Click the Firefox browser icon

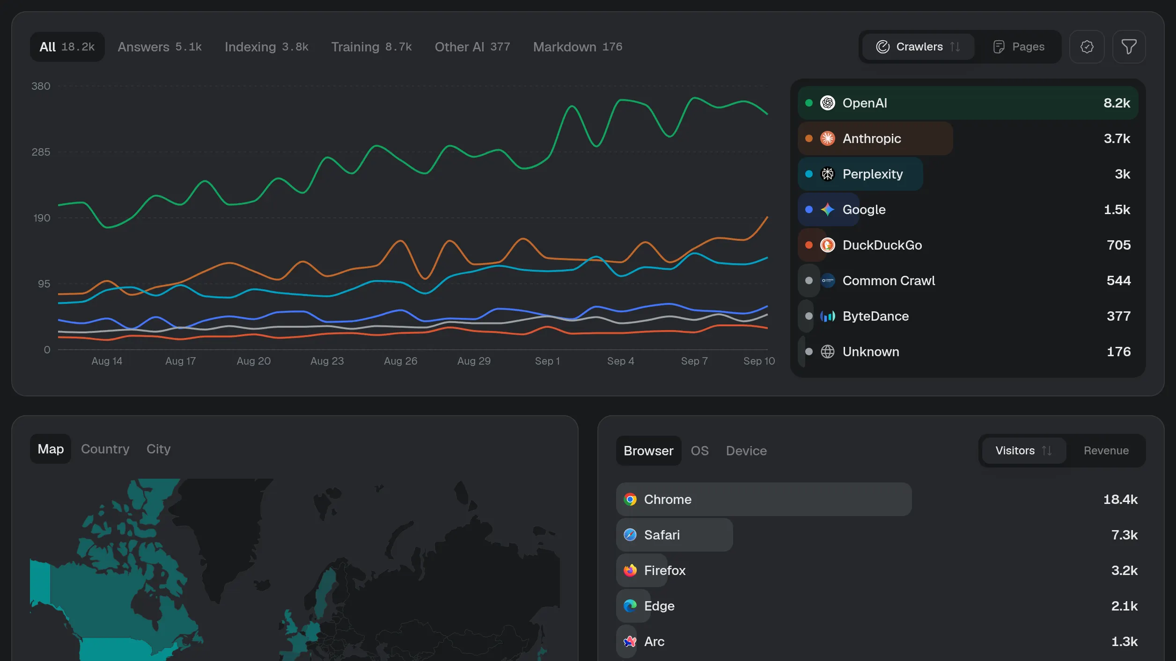pos(630,570)
